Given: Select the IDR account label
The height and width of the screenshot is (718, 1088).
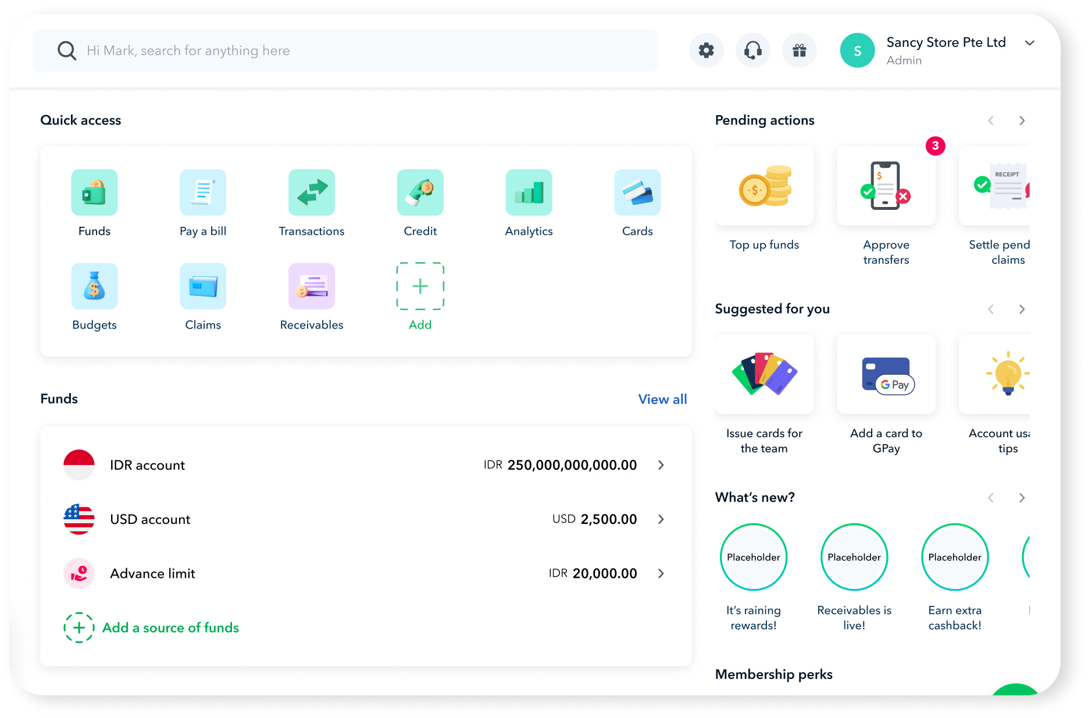Looking at the screenshot, I should tap(147, 465).
